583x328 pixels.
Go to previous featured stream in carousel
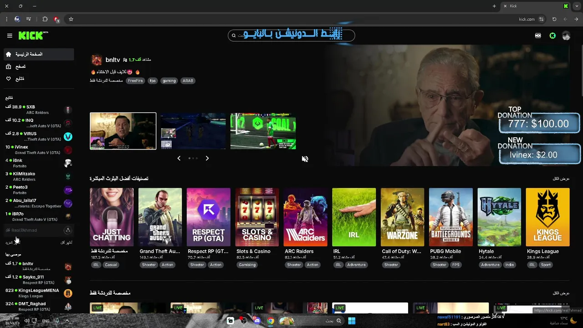179,158
